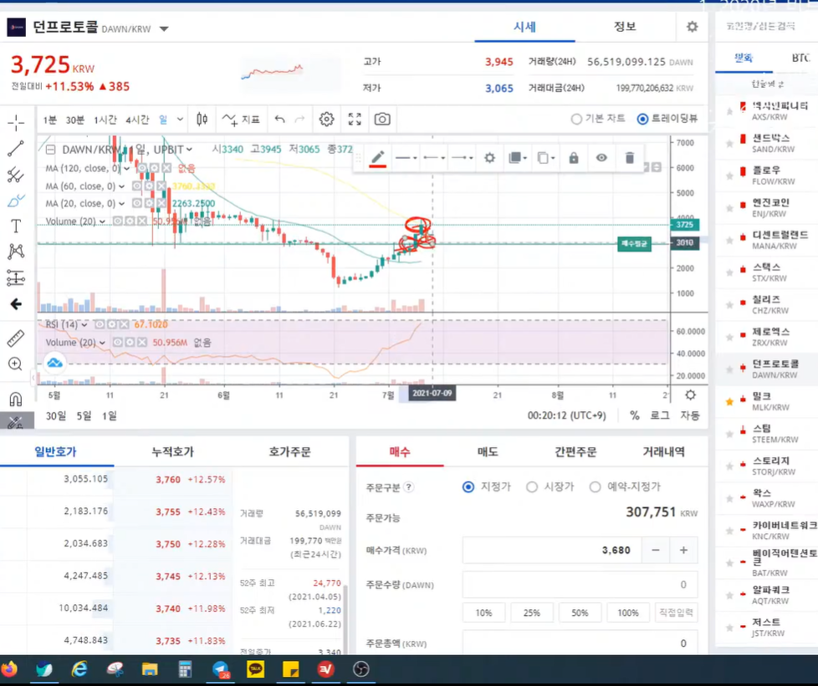
Task: Switch to the 누적호가 tab
Action: (172, 451)
